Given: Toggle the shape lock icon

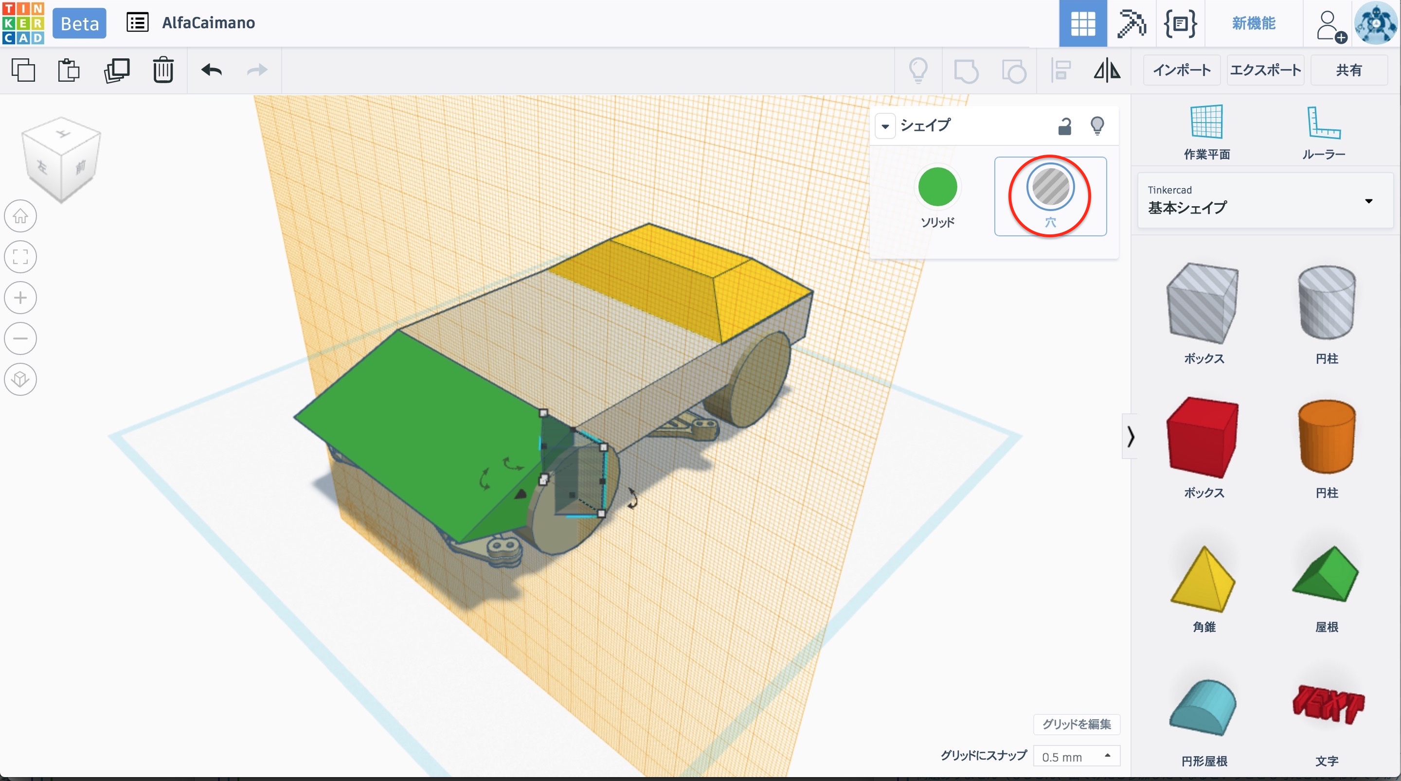Looking at the screenshot, I should 1064,126.
